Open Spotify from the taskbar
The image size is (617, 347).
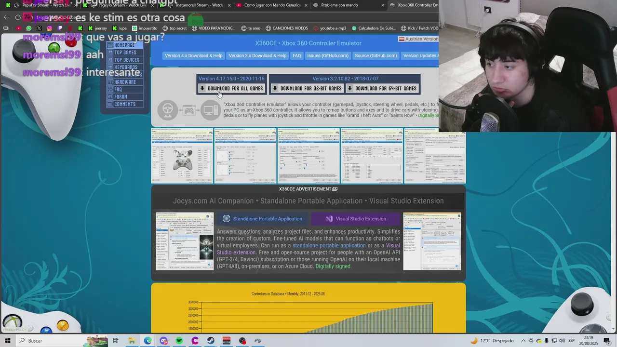click(x=179, y=341)
